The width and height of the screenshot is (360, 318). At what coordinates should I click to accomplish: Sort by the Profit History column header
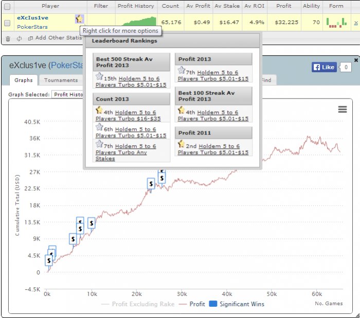pyautogui.click(x=136, y=6)
